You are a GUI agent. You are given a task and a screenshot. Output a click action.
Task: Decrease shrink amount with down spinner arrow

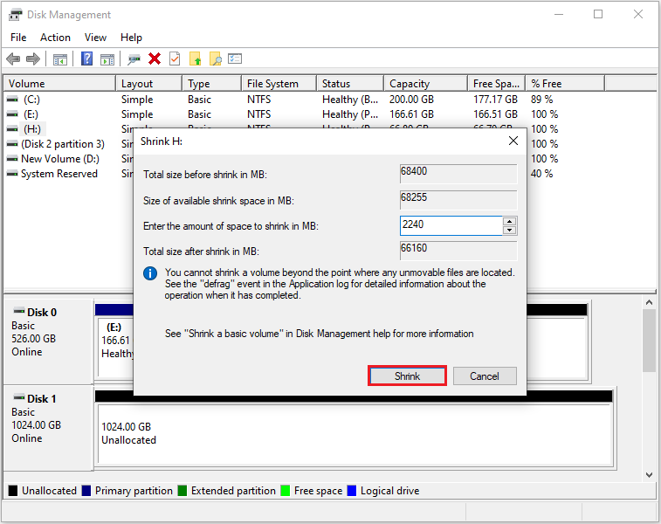(510, 231)
